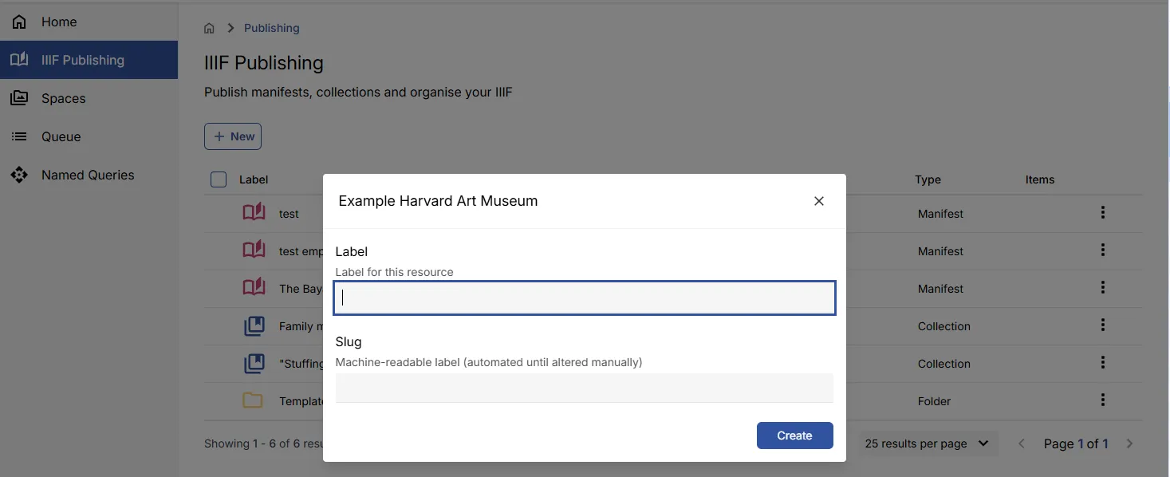This screenshot has height=477, width=1170.
Task: Open the kebab menu for the test Manifest
Action: [1102, 212]
